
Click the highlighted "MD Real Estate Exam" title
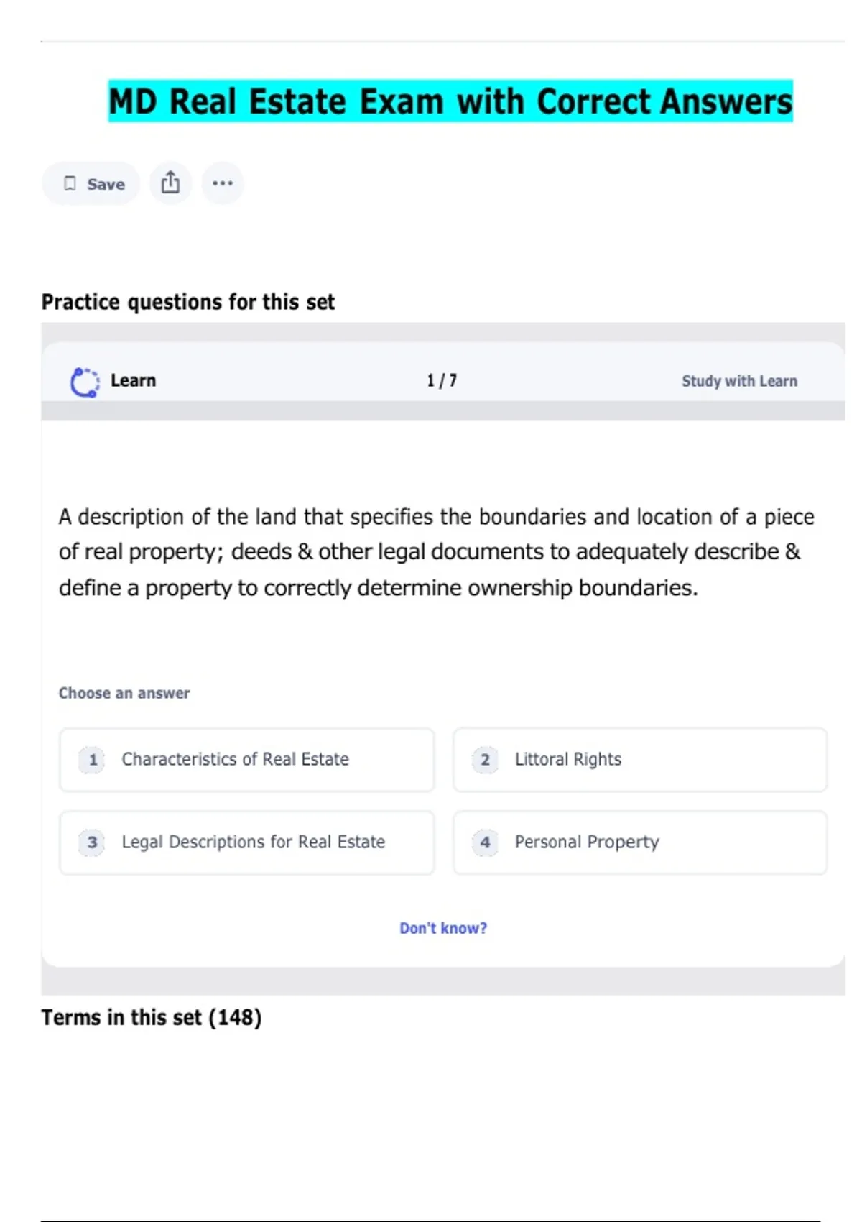tap(450, 101)
